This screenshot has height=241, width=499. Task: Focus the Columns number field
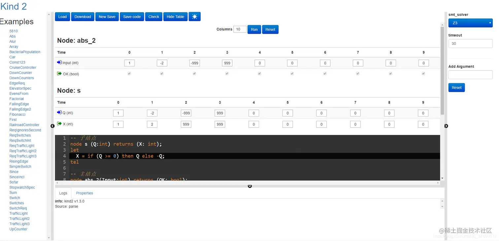240,29
